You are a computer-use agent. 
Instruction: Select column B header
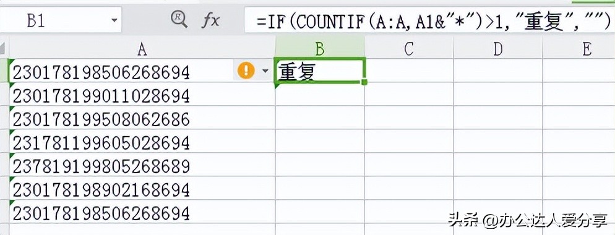point(320,49)
